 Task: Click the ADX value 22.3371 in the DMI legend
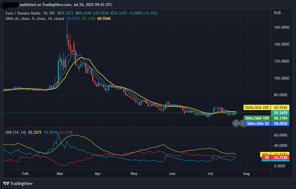point(35,132)
